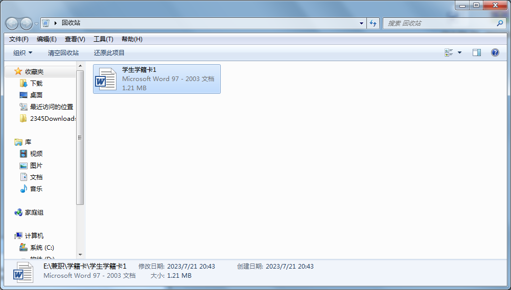Open the view options dropdown arrow
Viewport: 511px width, 290px height.
click(x=459, y=52)
